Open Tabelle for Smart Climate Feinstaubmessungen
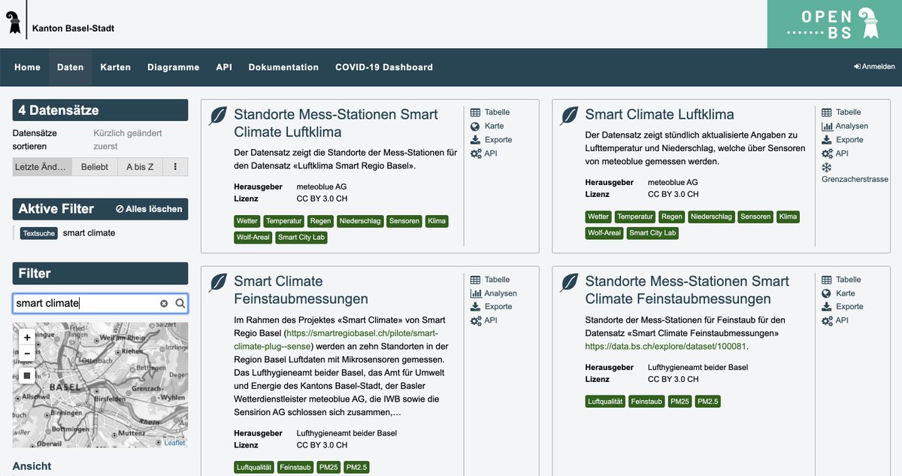902x476 pixels. point(490,279)
